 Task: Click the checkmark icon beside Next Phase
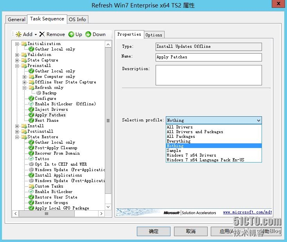tap(32, 120)
